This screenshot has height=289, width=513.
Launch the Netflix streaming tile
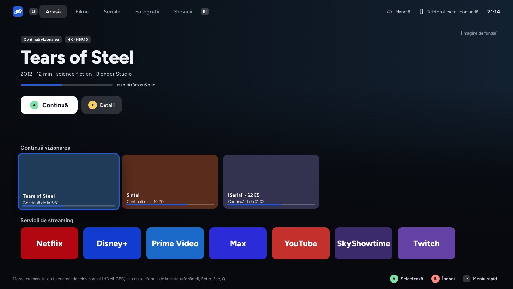pos(49,243)
